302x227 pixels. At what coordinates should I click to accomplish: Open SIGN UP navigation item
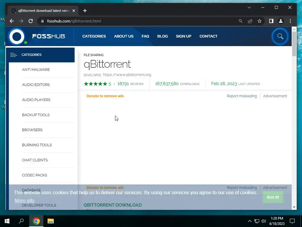click(x=183, y=36)
